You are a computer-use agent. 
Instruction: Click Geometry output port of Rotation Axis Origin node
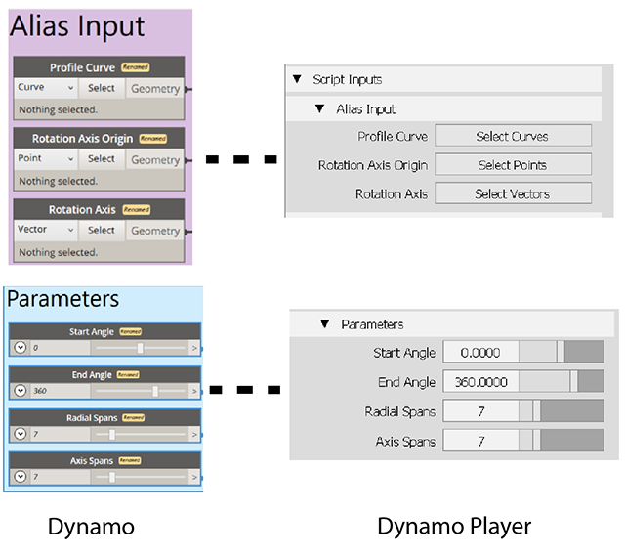[155, 160]
